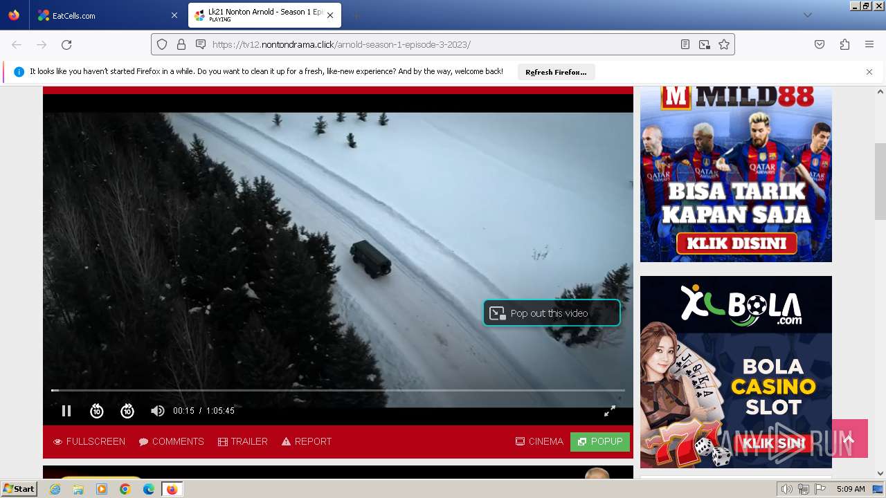Skip forward 10 seconds
Screen dimensions: 886x498
tap(127, 411)
